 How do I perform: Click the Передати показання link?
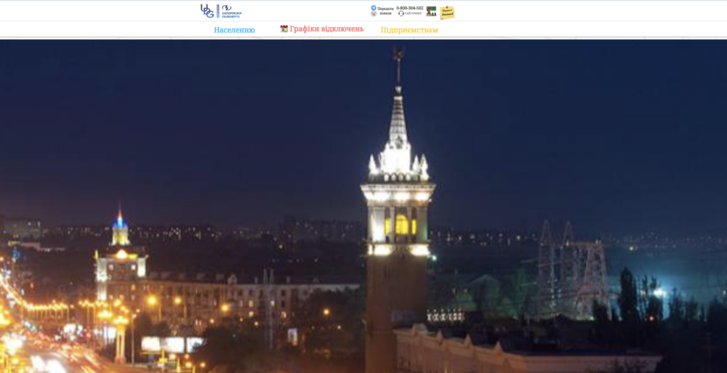click(386, 11)
